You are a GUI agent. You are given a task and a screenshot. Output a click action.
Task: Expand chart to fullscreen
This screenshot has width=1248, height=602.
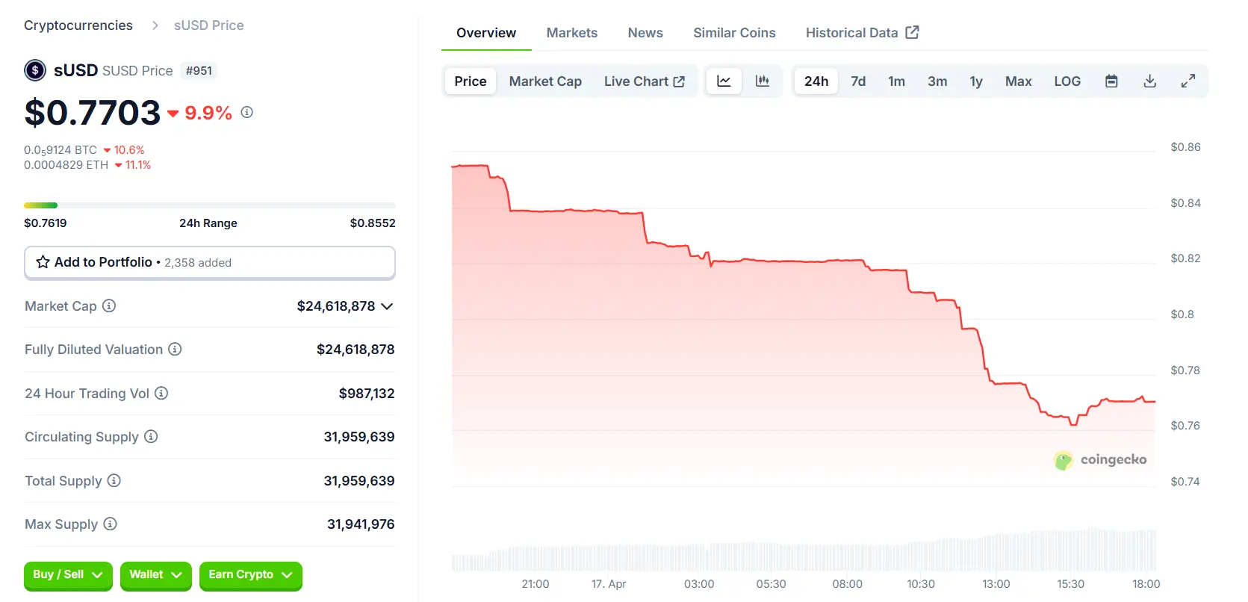1188,81
